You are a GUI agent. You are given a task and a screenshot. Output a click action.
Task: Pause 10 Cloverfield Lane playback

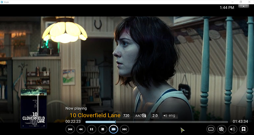click(91, 129)
